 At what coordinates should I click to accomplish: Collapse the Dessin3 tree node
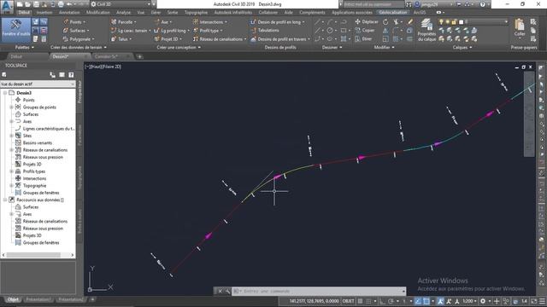(5, 93)
